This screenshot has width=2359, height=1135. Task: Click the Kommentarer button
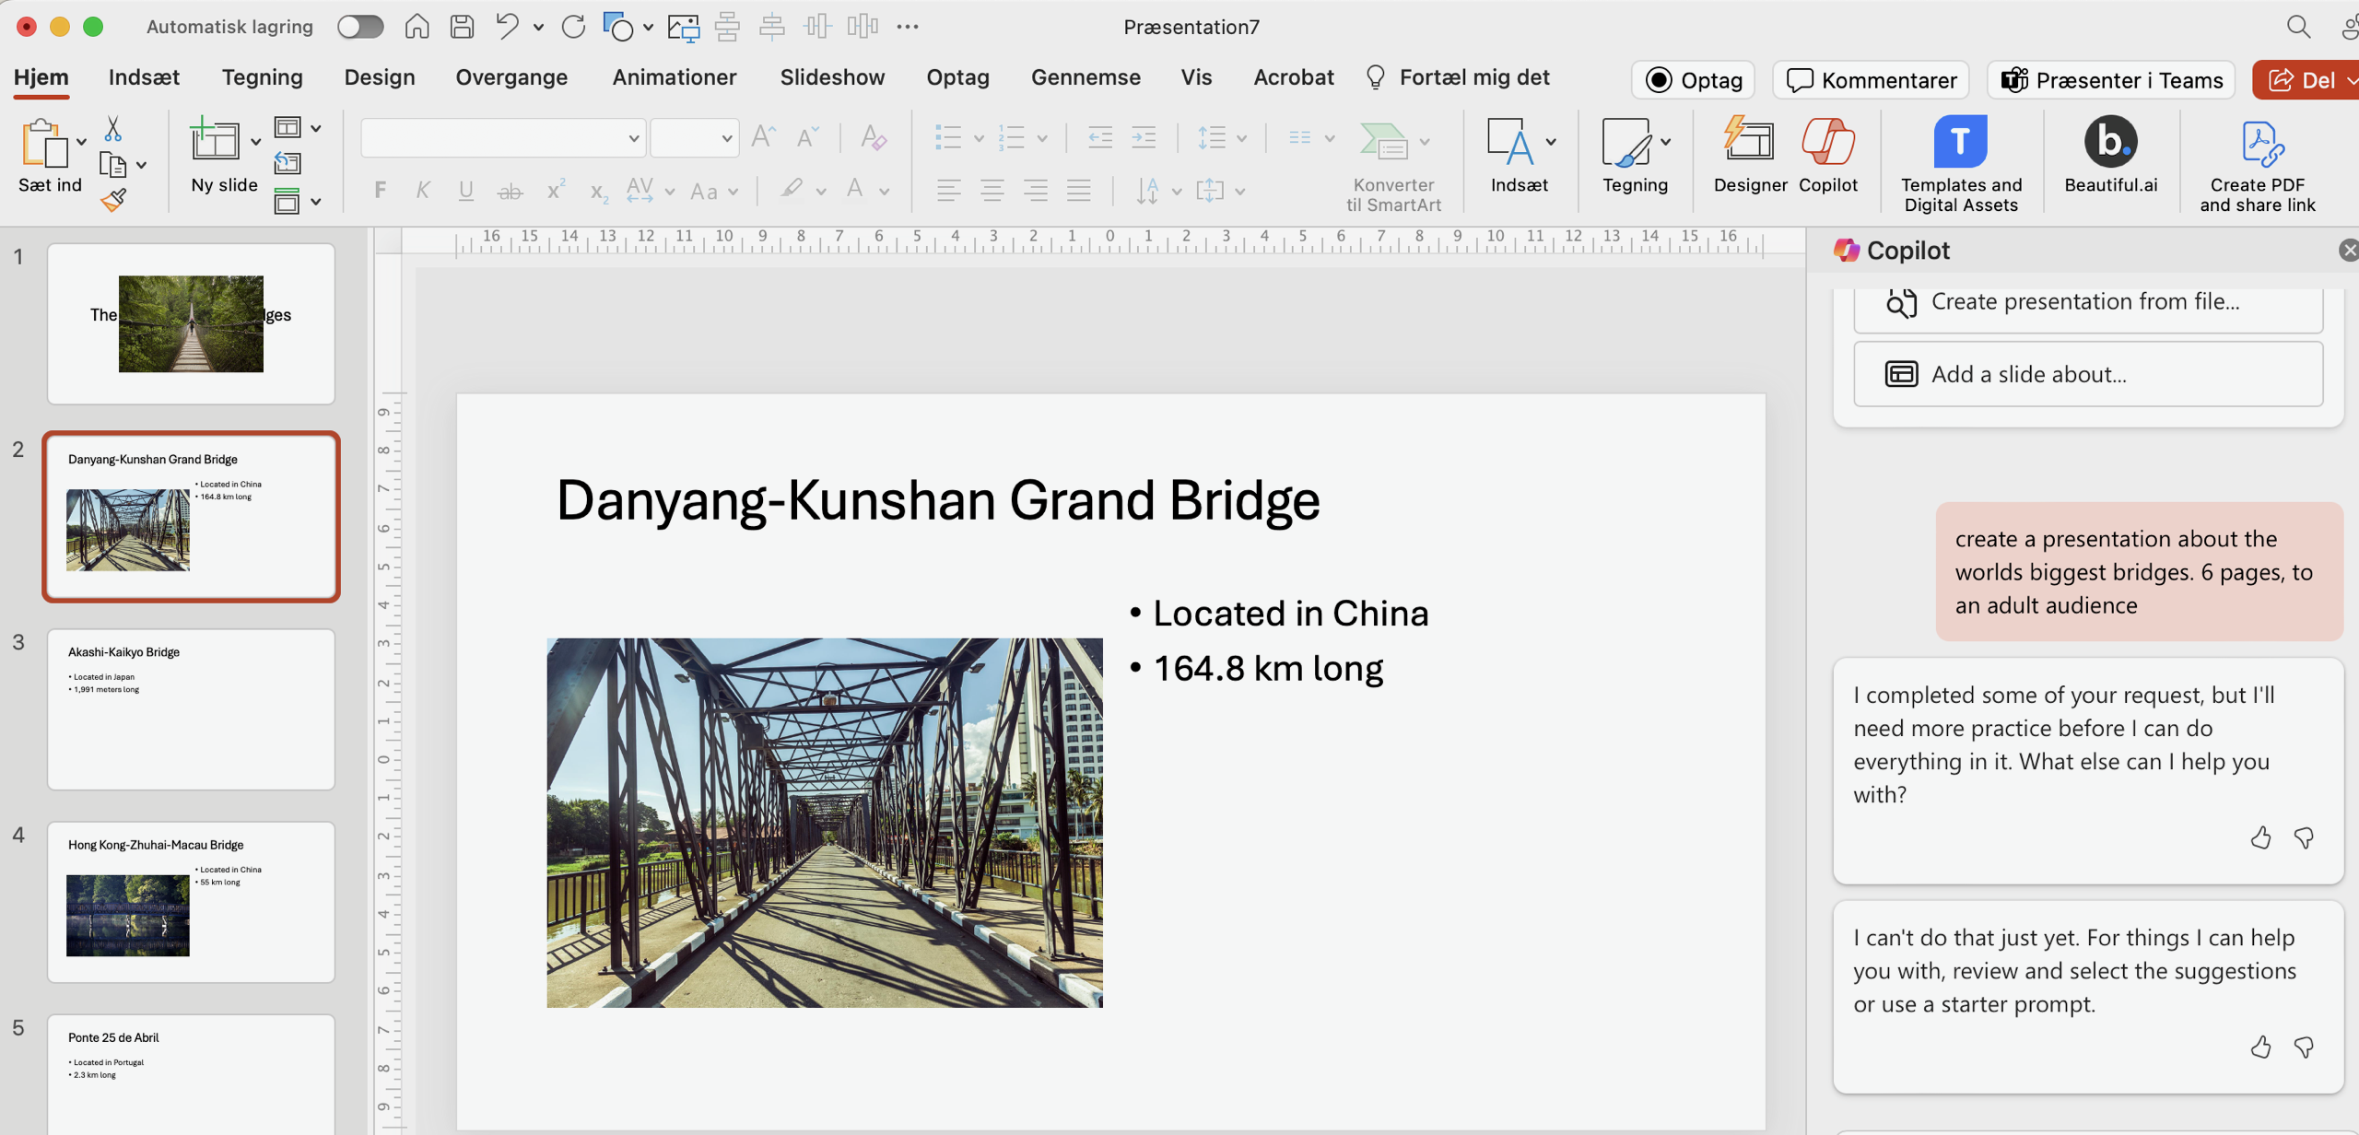(x=1872, y=80)
